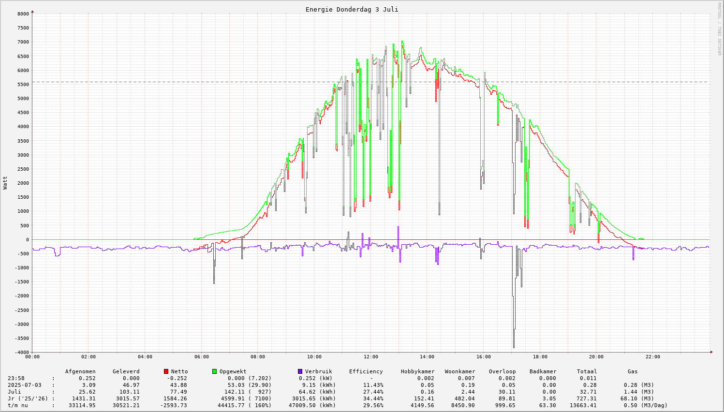Click the green Opgewekt legend swatch
724x412 pixels.
pyautogui.click(x=215, y=371)
